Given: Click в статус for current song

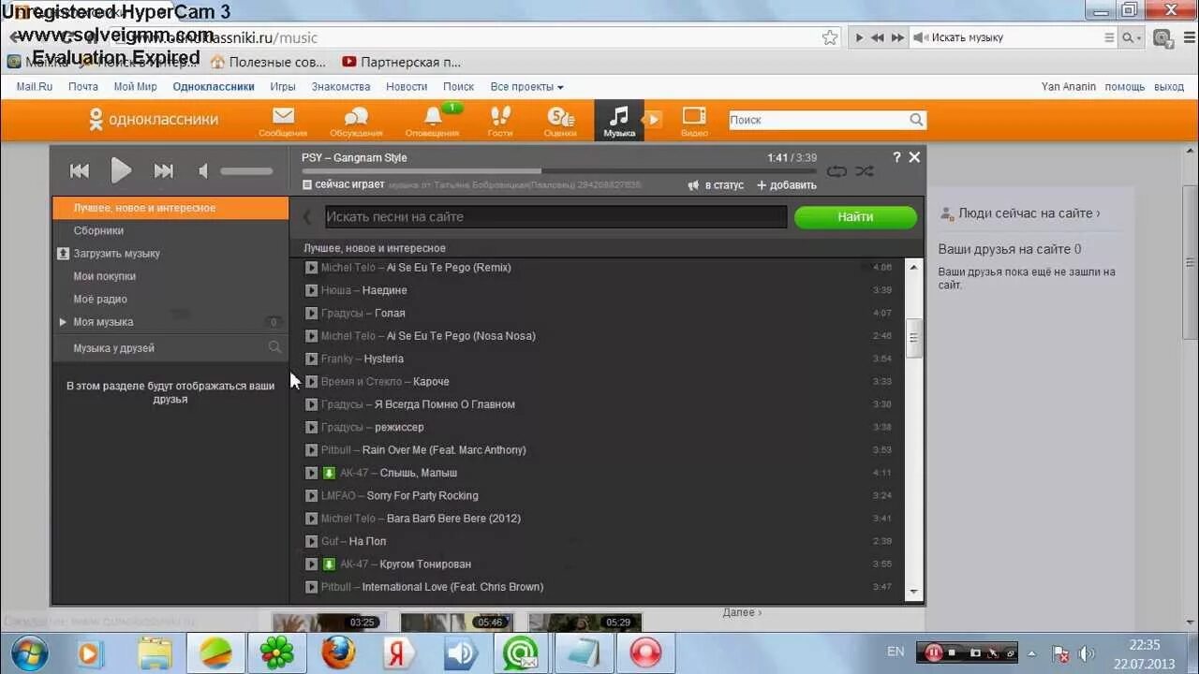Looking at the screenshot, I should 717,185.
